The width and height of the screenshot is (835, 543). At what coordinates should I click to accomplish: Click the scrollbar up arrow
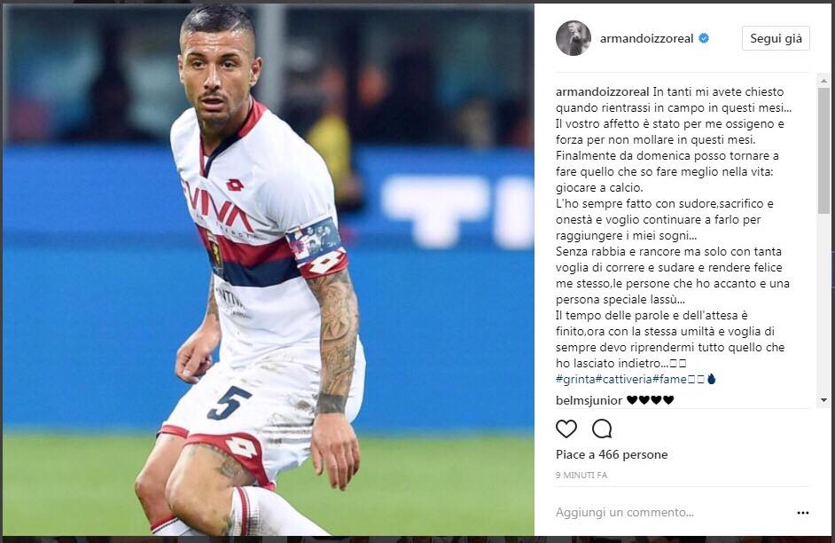823,82
